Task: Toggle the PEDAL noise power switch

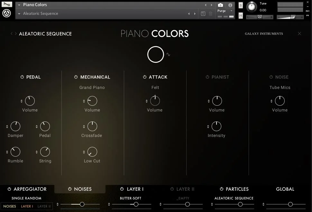Action: click(22, 77)
